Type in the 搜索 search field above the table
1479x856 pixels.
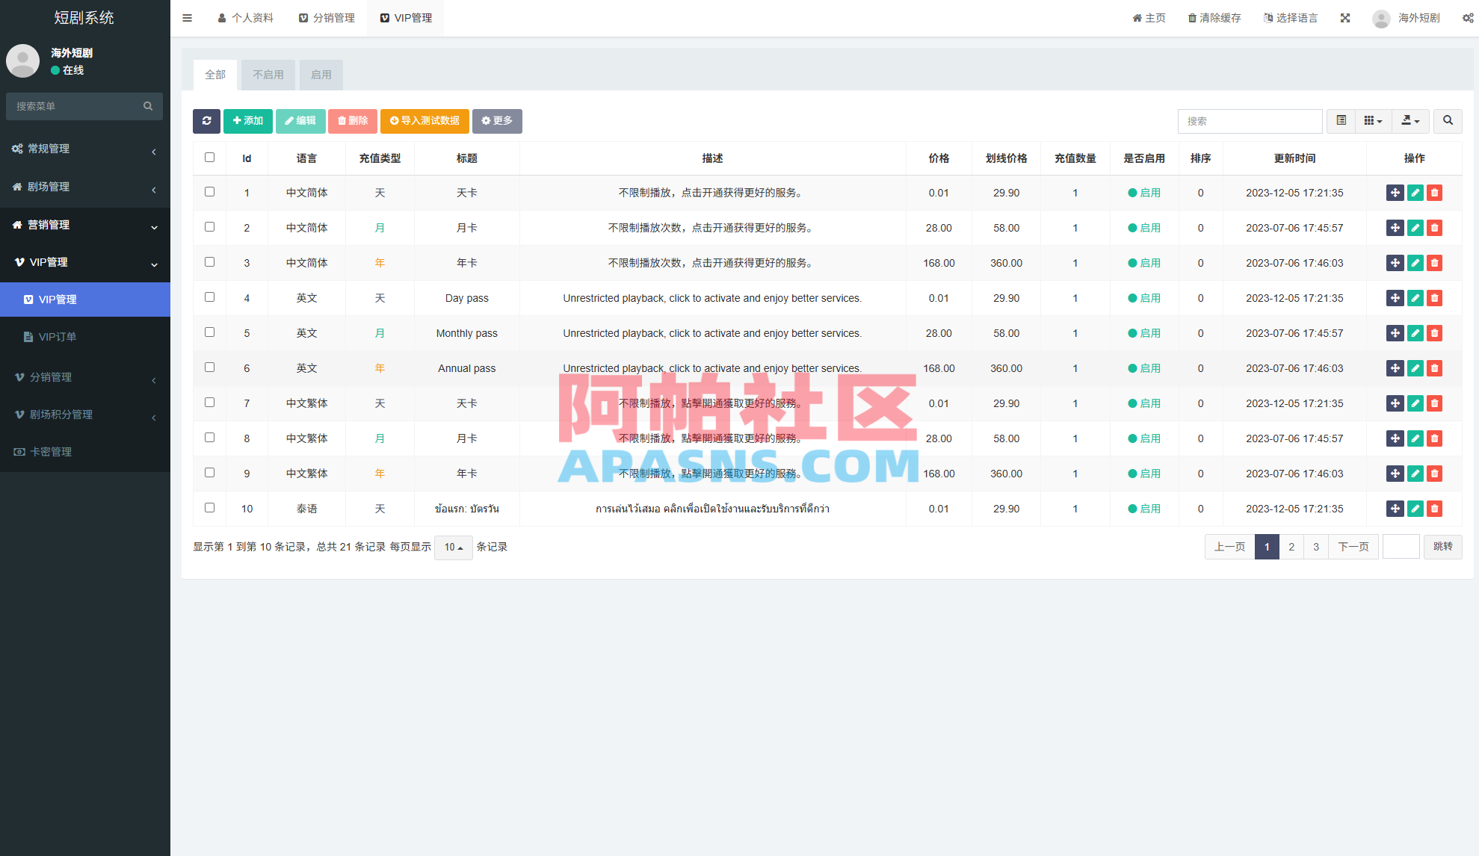[x=1249, y=121]
